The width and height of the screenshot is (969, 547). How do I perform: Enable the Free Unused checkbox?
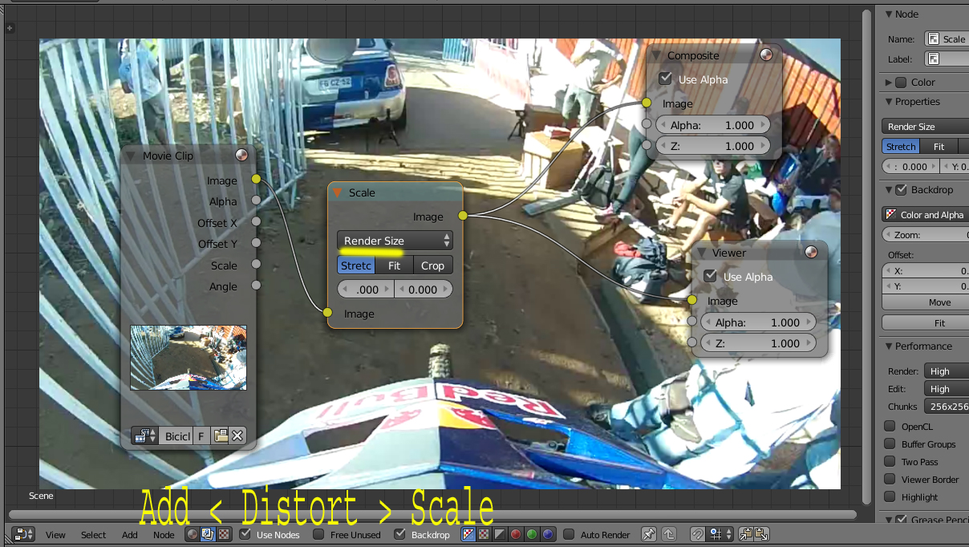318,534
